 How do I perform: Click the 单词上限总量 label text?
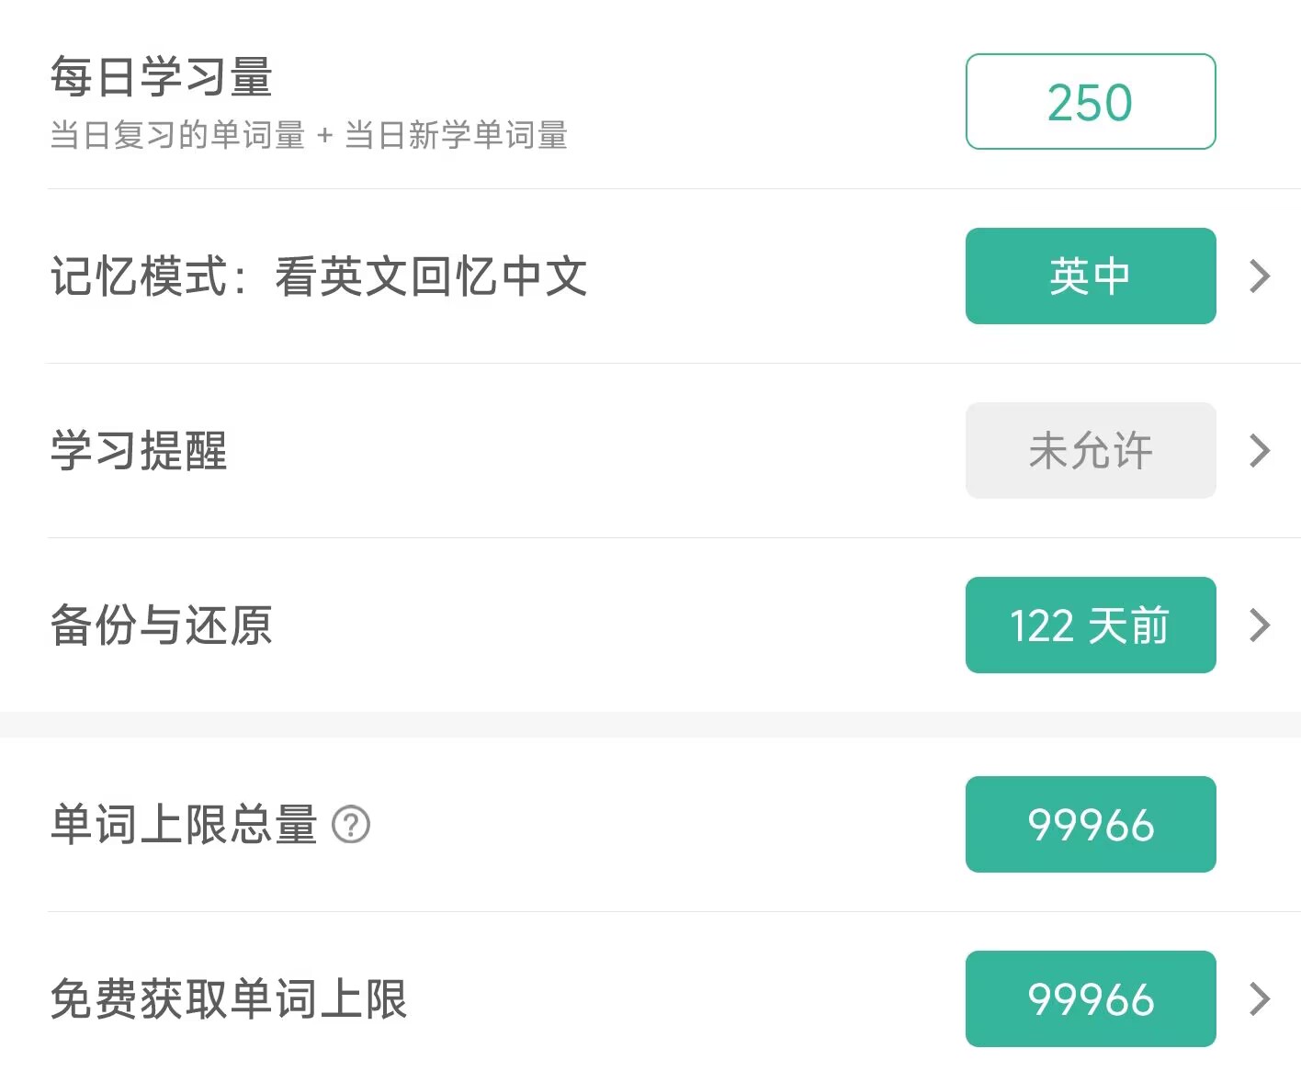pos(181,825)
